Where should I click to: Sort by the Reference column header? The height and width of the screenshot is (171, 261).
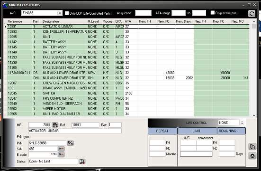(19, 21)
